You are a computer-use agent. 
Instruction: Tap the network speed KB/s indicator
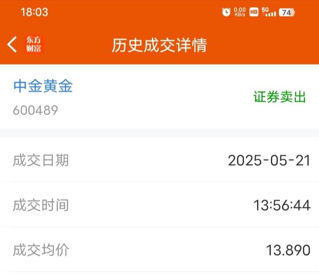pyautogui.click(x=240, y=12)
